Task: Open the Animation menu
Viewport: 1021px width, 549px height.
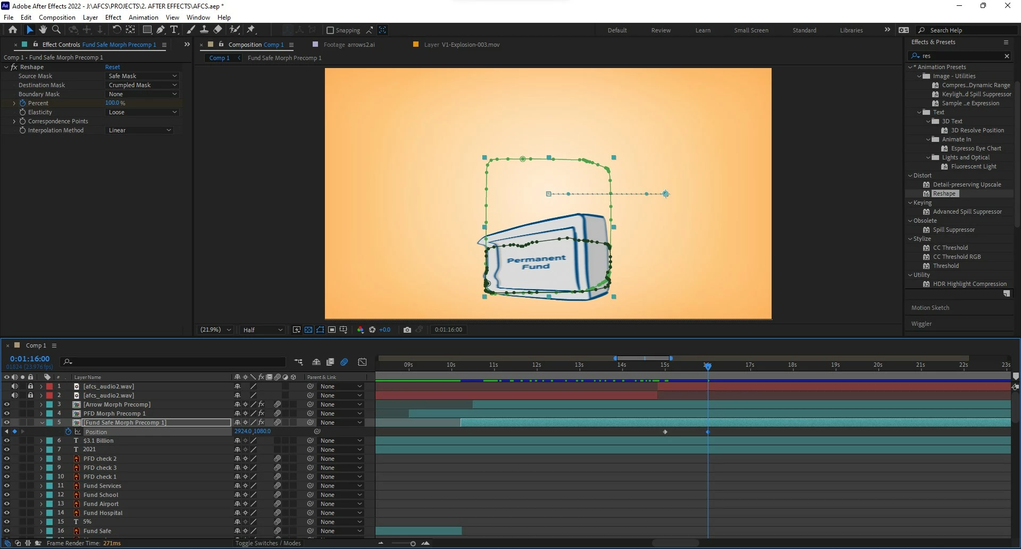Action: point(144,18)
